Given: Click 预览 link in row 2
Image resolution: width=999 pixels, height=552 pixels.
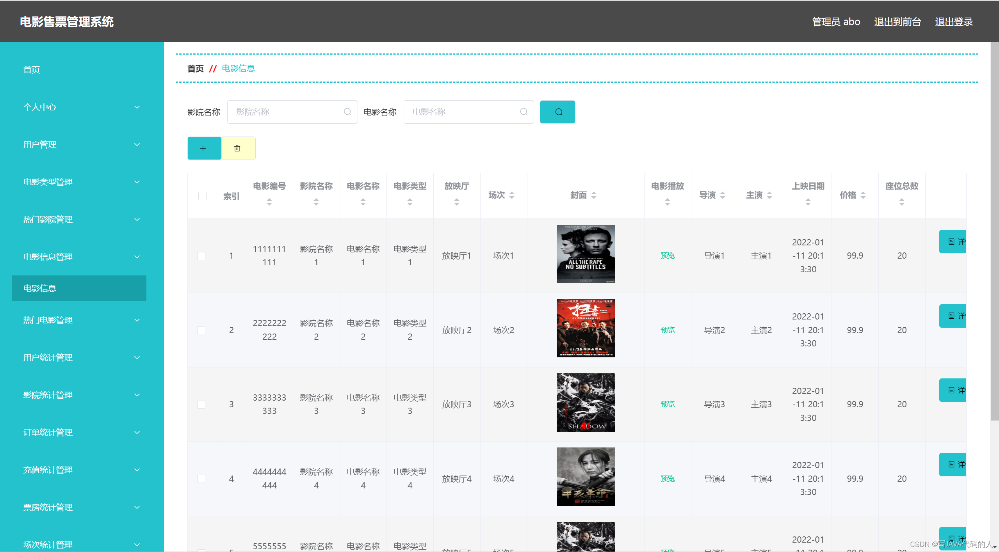Looking at the screenshot, I should tap(668, 330).
